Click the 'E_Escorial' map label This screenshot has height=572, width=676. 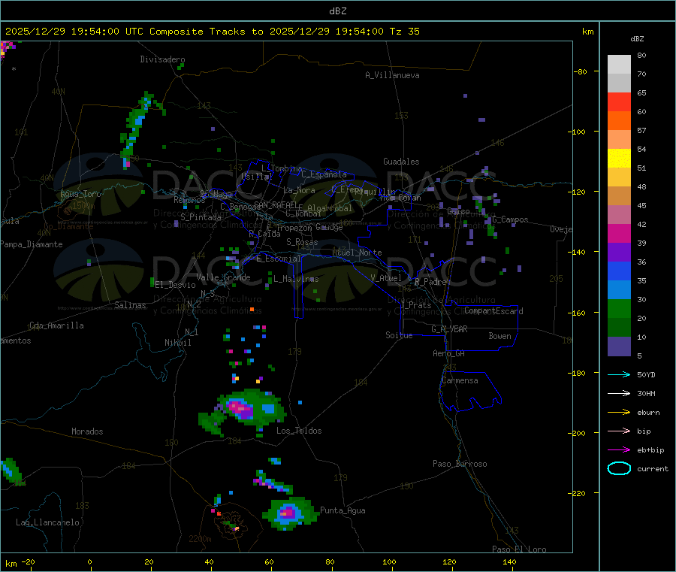point(278,259)
